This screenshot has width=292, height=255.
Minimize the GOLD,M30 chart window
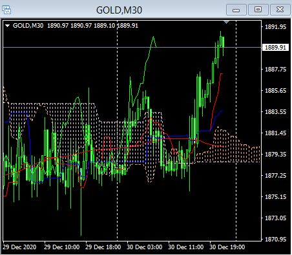(236, 10)
